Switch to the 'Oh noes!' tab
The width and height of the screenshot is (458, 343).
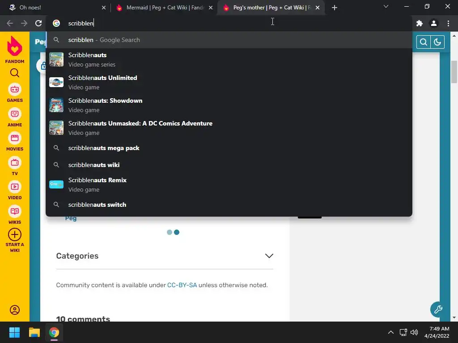click(55, 8)
